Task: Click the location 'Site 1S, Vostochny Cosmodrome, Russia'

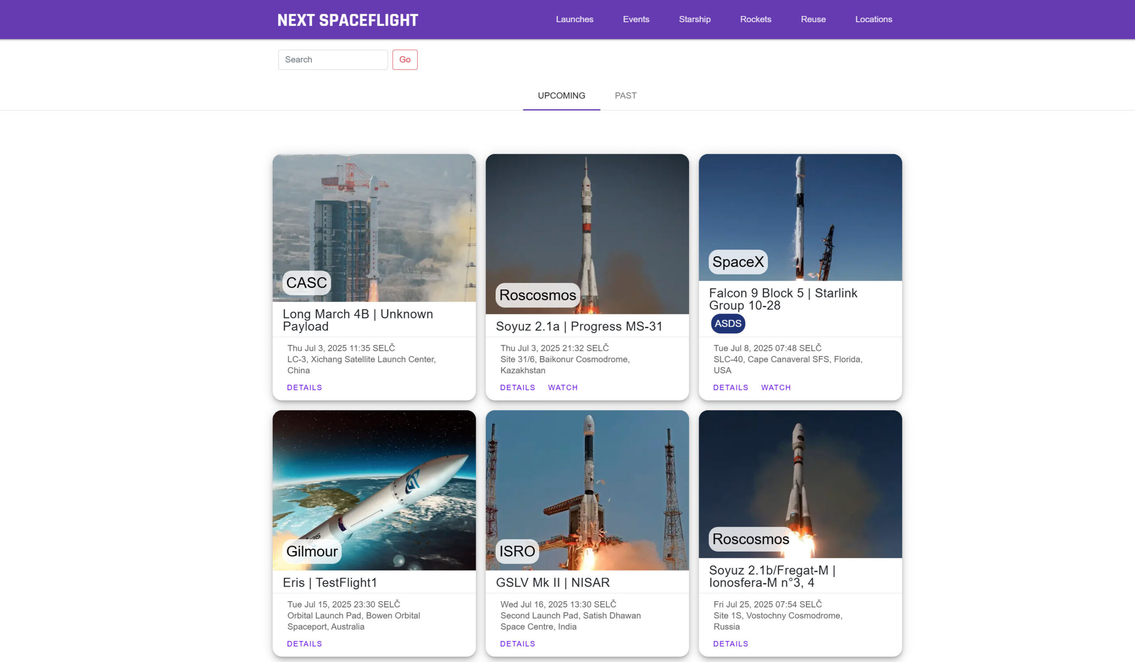Action: point(778,621)
